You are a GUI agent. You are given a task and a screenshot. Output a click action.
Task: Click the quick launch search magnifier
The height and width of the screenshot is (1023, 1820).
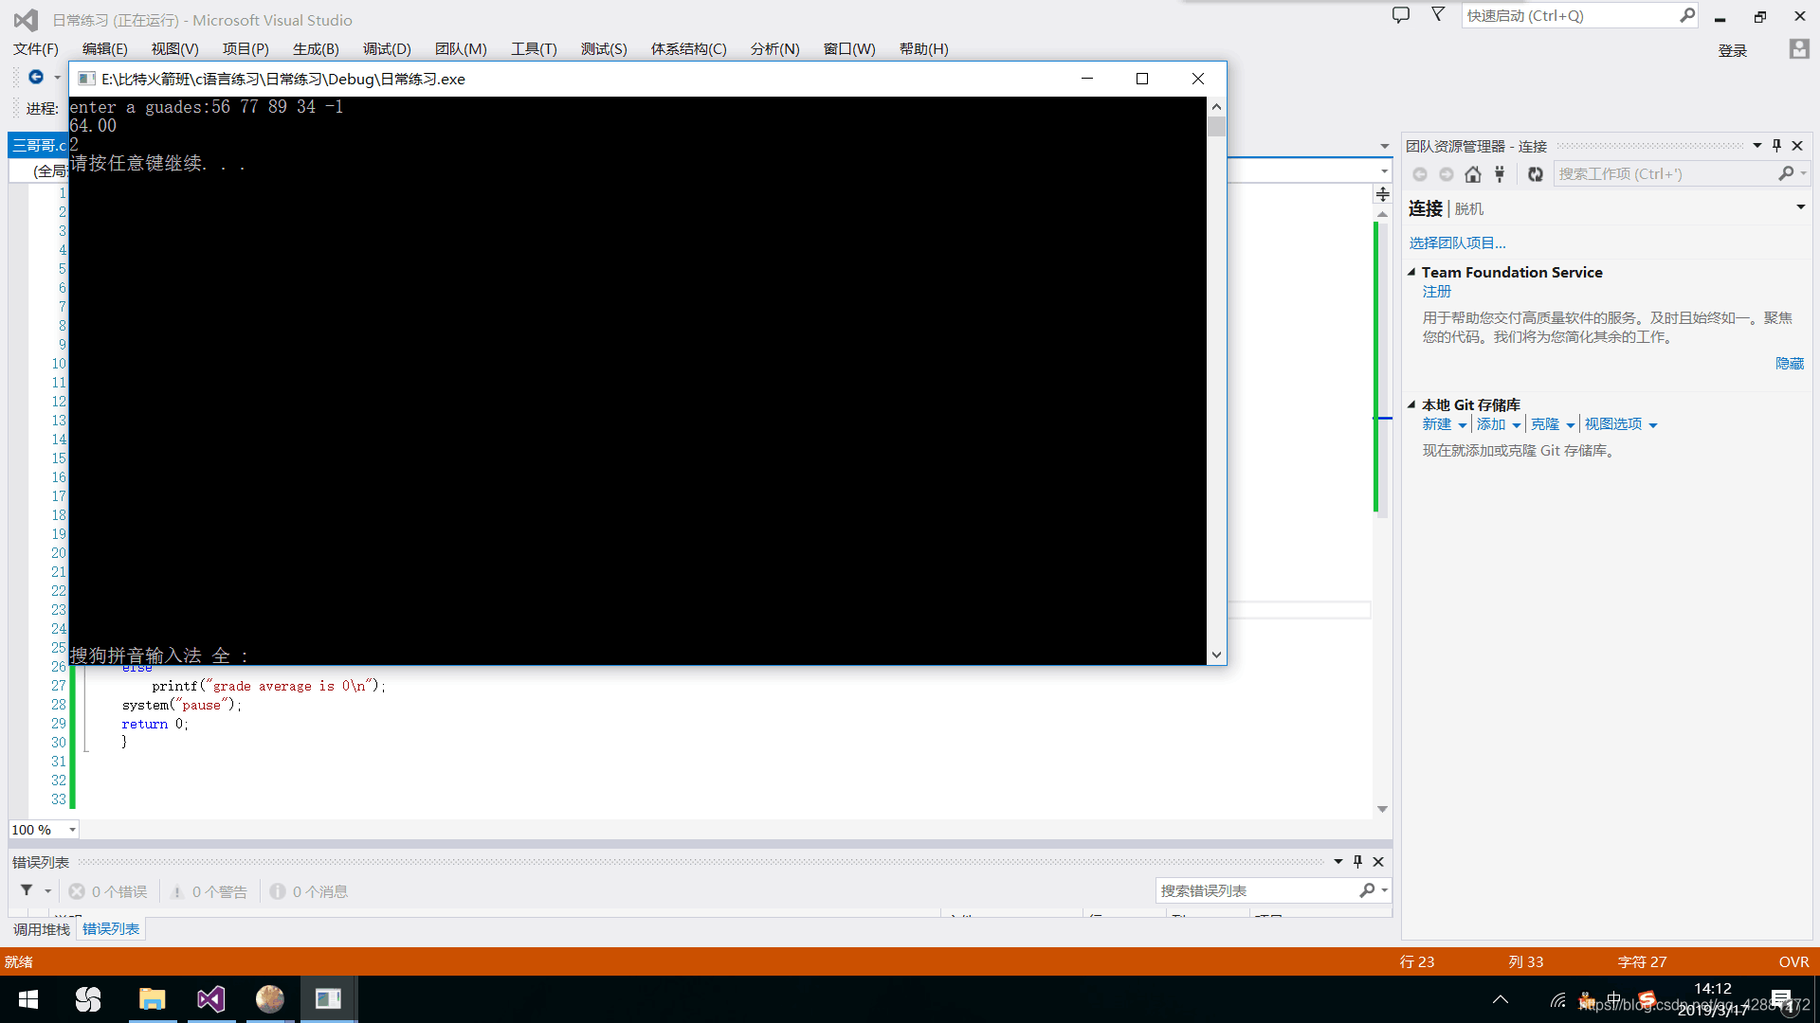click(x=1687, y=15)
